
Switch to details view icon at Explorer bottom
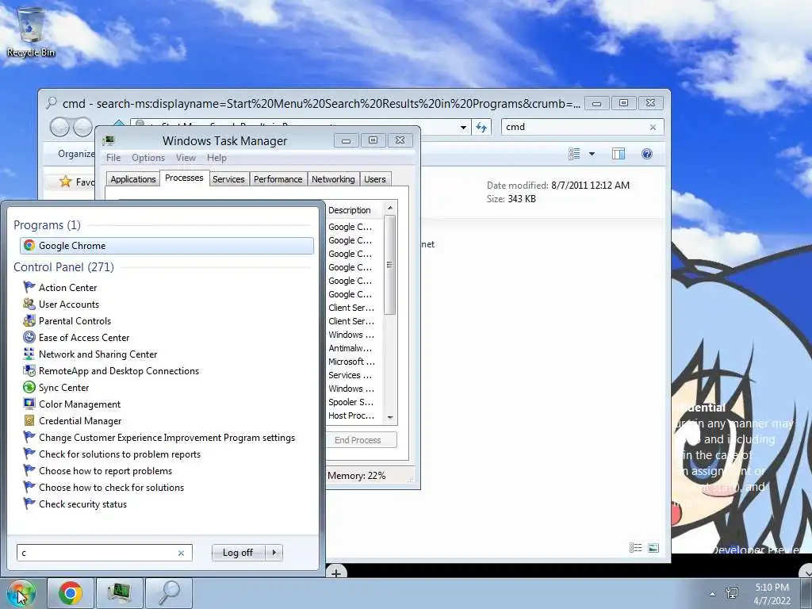635,548
